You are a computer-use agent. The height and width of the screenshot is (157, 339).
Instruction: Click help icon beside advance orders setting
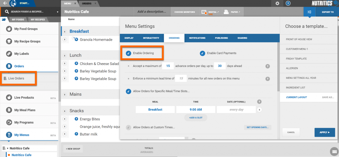[x=268, y=66]
